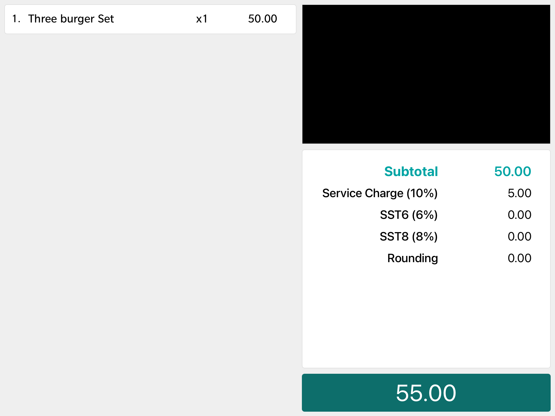Image resolution: width=555 pixels, height=416 pixels.
Task: Select the 0.00 Rounding amount
Action: tap(519, 258)
